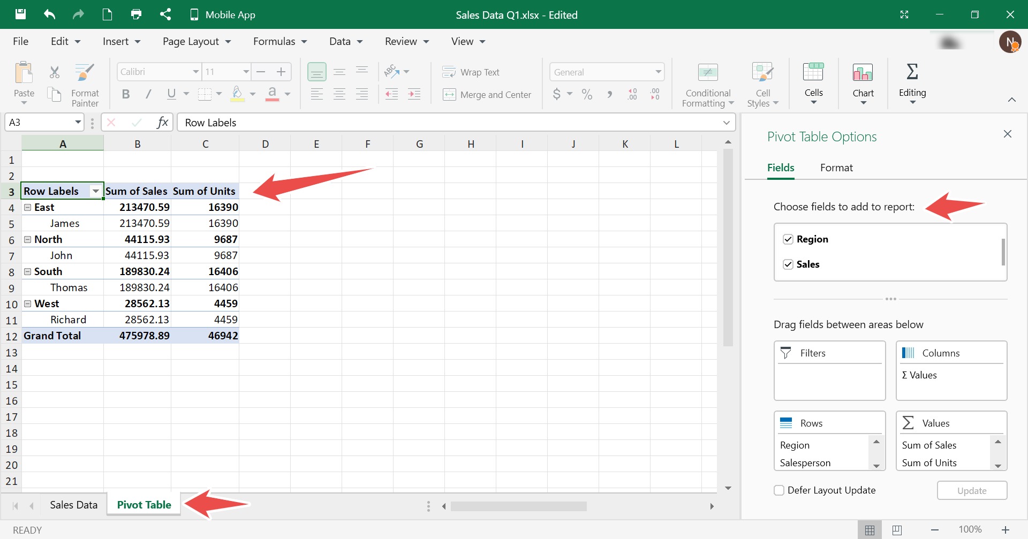The height and width of the screenshot is (539, 1028).
Task: Disable the Sales field checkbox
Action: [788, 264]
